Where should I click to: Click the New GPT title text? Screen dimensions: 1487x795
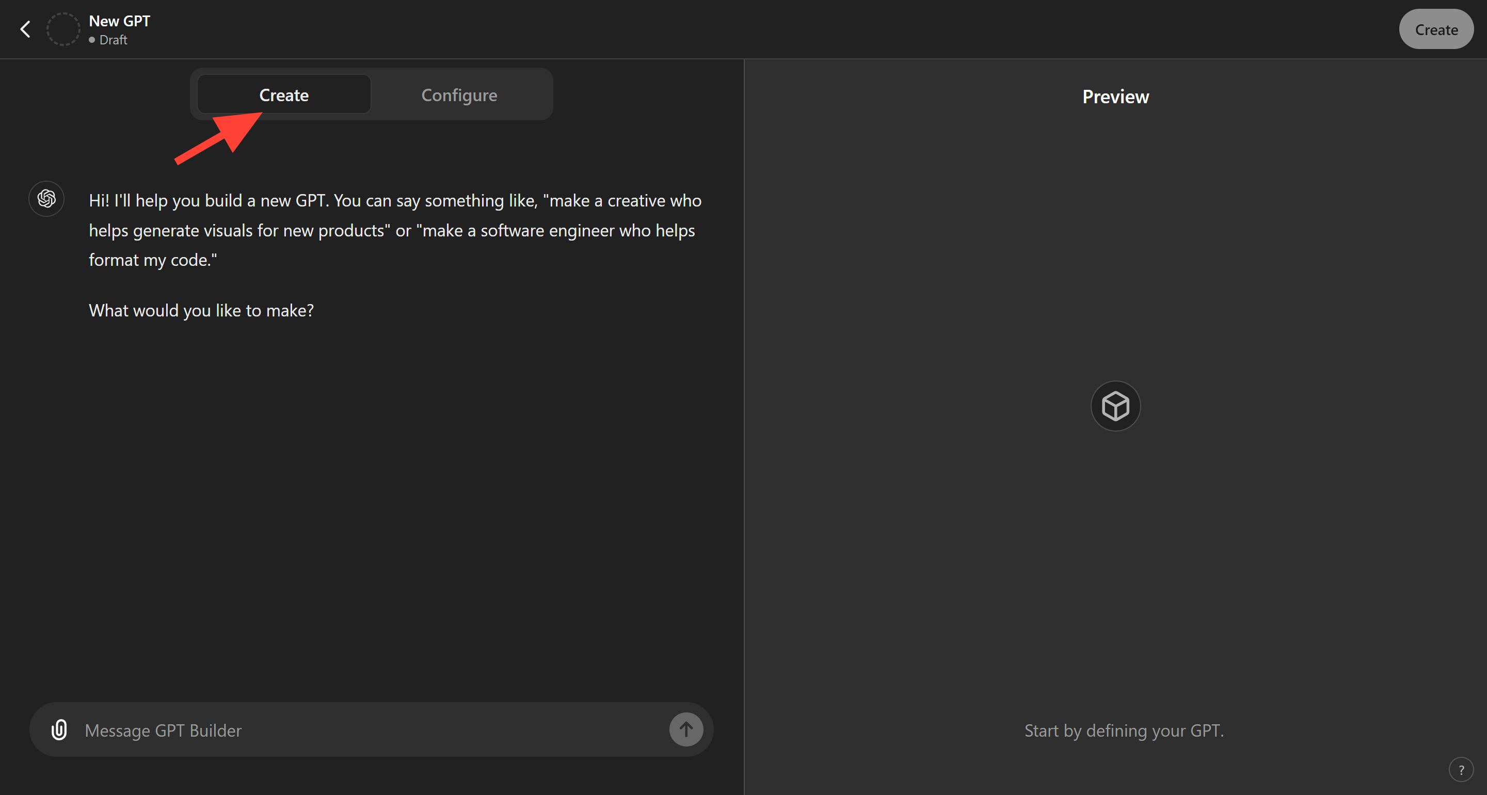coord(120,21)
